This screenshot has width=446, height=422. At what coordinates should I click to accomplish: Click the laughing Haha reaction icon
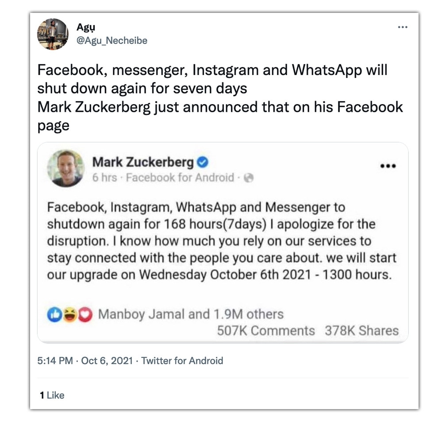[70, 315]
